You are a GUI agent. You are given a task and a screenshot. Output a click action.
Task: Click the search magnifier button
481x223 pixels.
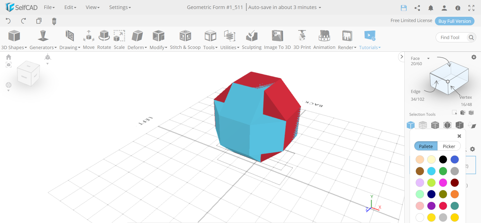[x=471, y=38]
